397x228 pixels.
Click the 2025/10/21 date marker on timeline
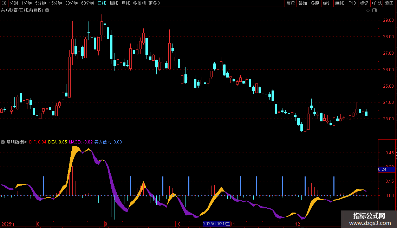(x=216, y=224)
